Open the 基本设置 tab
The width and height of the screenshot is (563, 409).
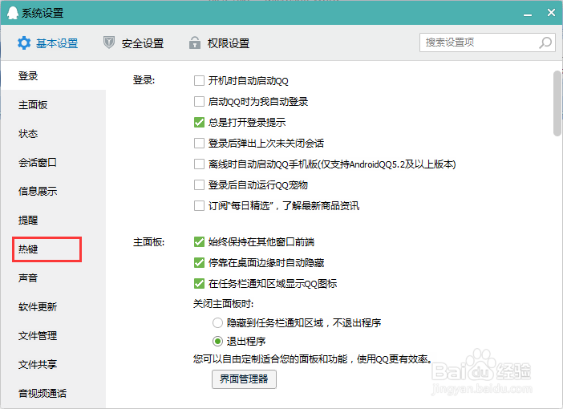point(48,43)
